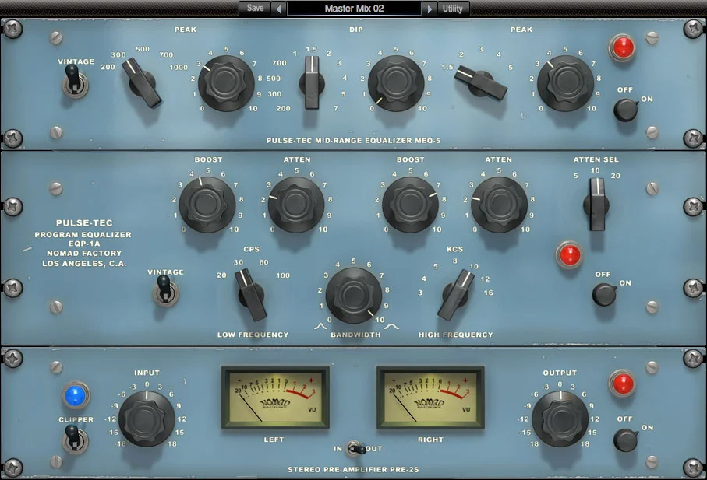
Task: Click the CPS Low Frequency selector knob
Action: tap(251, 295)
